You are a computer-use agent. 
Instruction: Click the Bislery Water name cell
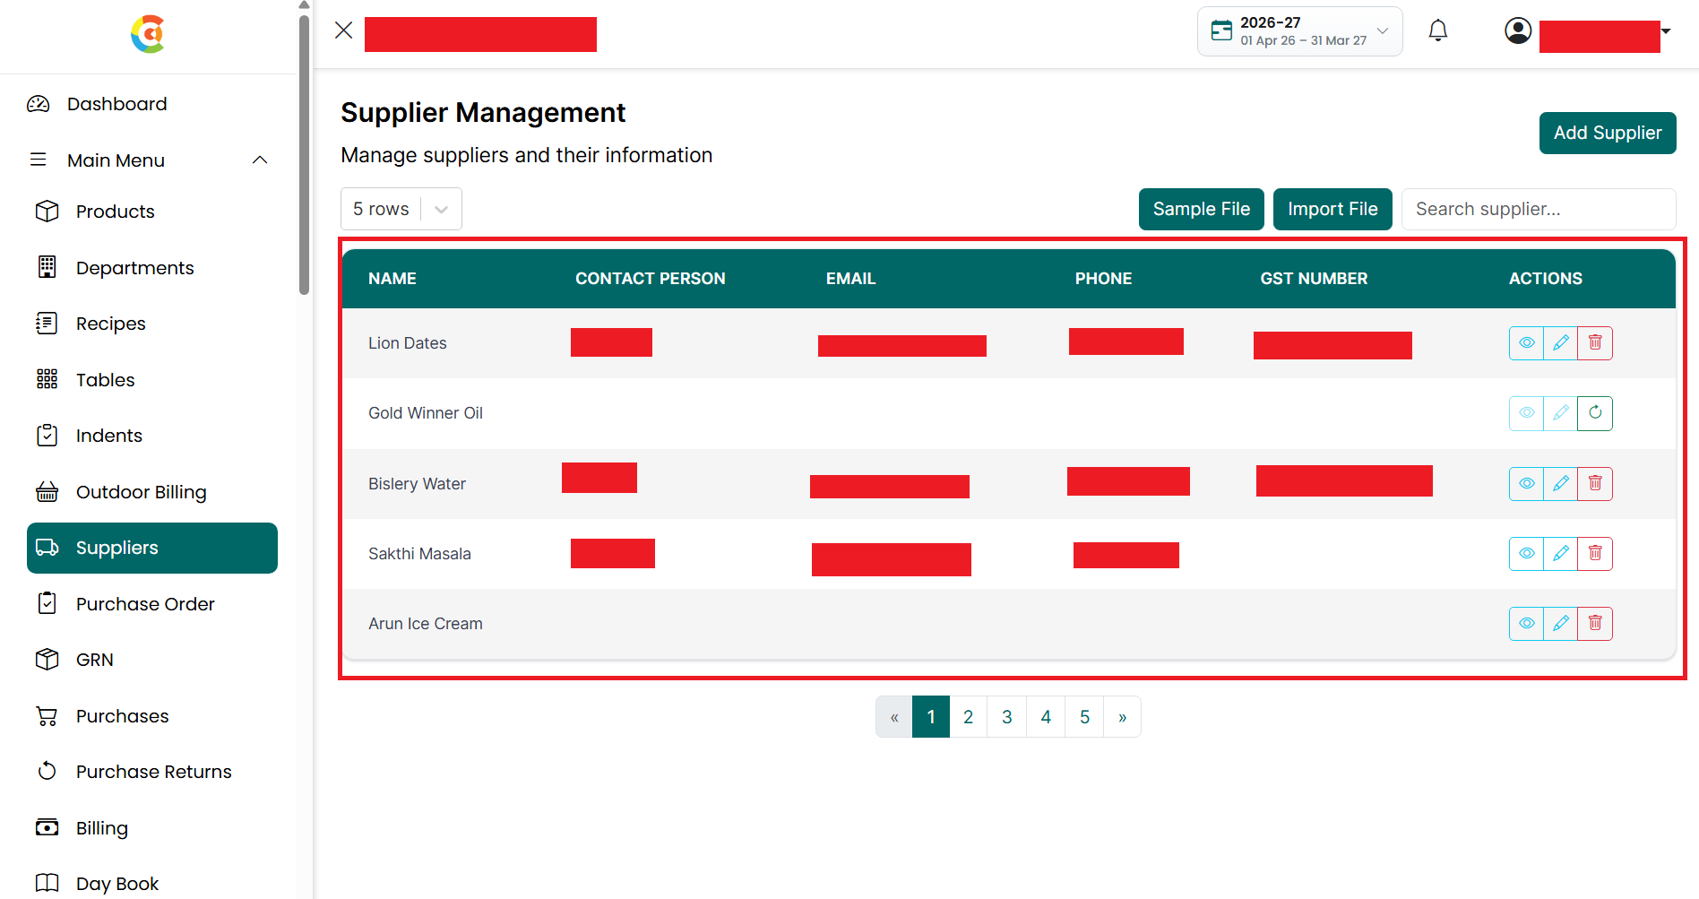pos(417,484)
